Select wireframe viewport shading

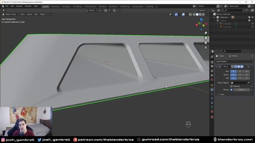(x=194, y=14)
